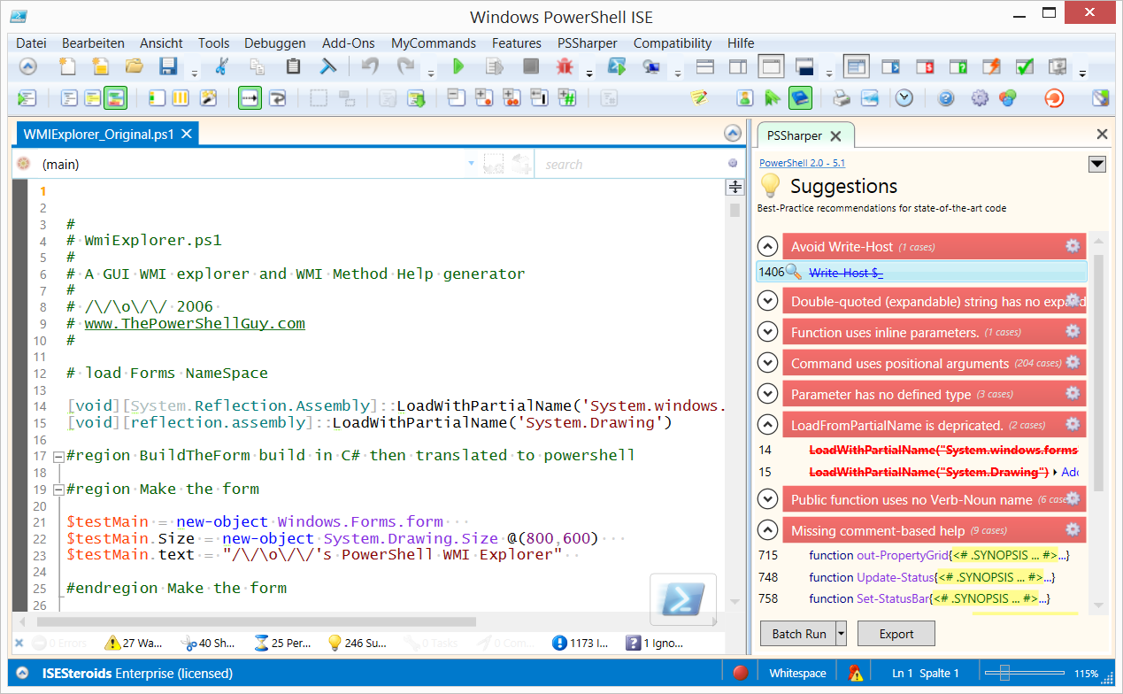Click the red Debug bug icon
1123x694 pixels.
click(564, 66)
